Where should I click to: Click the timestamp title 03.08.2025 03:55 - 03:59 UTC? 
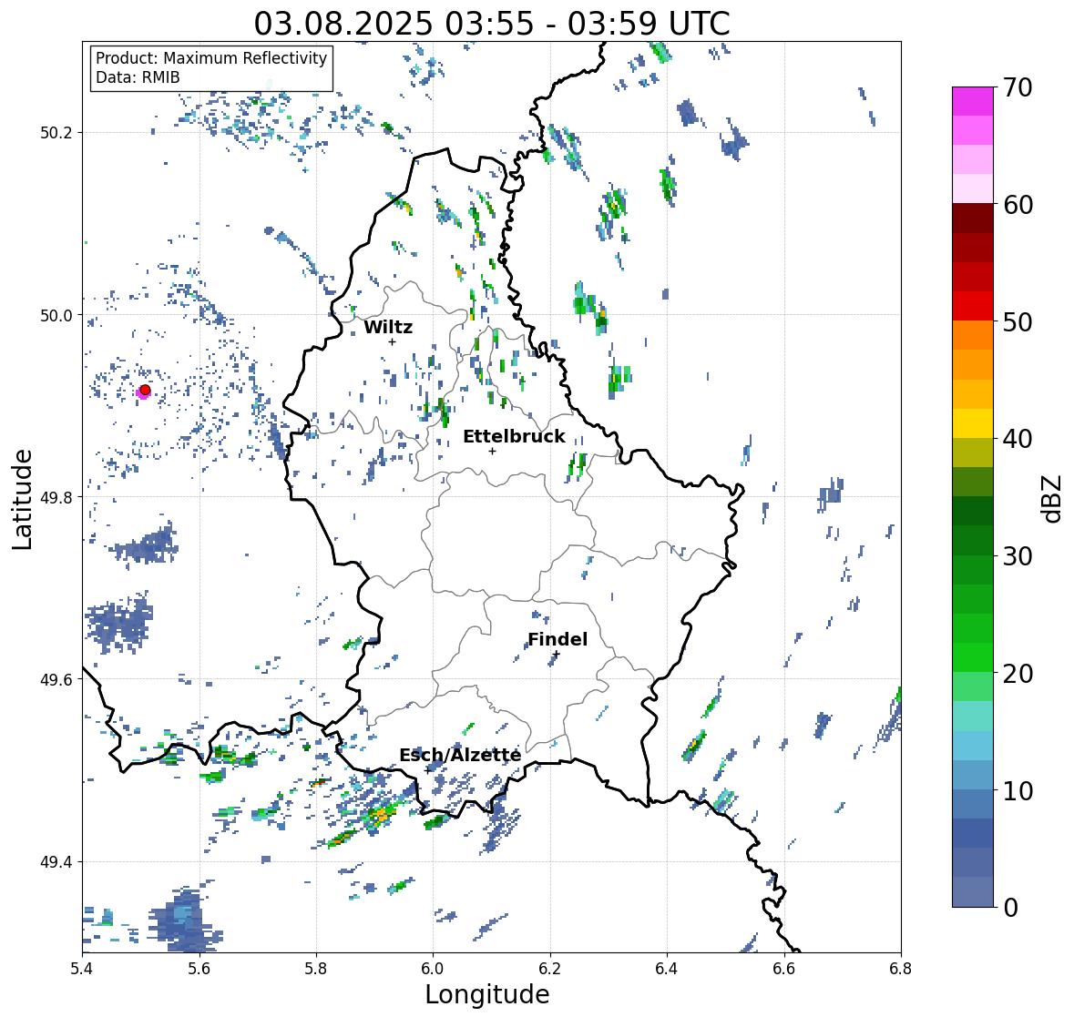pos(492,24)
